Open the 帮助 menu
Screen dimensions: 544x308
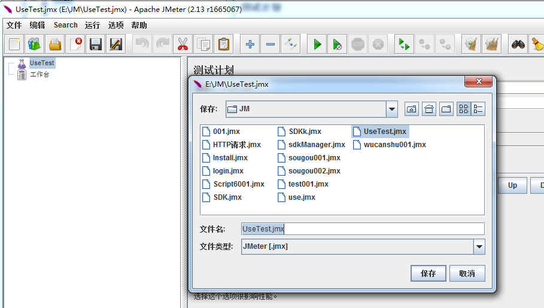coord(139,25)
